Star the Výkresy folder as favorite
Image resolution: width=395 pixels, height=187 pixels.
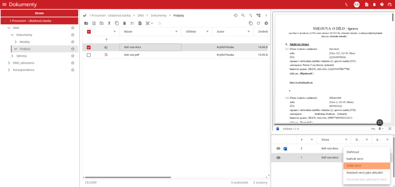(x=73, y=56)
